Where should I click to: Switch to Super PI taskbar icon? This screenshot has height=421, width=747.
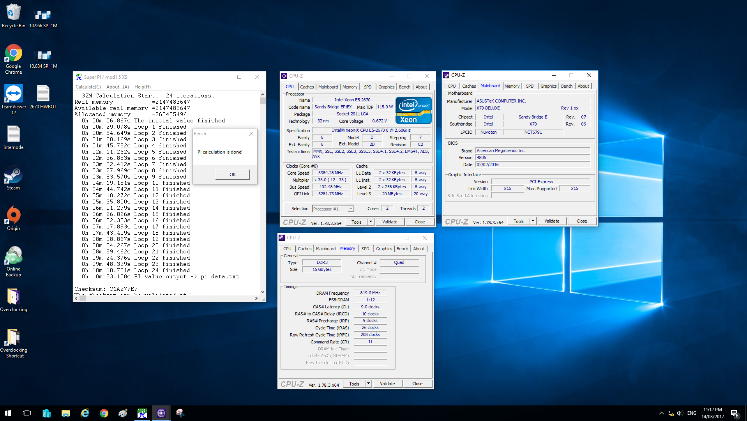(x=142, y=413)
